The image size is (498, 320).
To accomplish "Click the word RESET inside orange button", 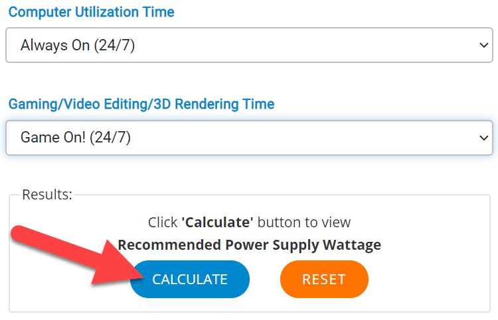I will (x=324, y=280).
